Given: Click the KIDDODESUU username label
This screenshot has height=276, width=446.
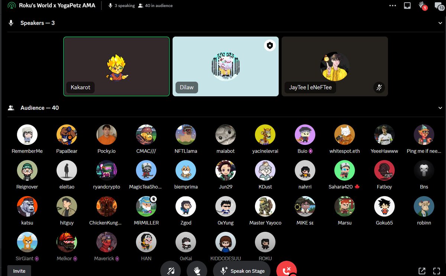Looking at the screenshot, I should [x=226, y=259].
